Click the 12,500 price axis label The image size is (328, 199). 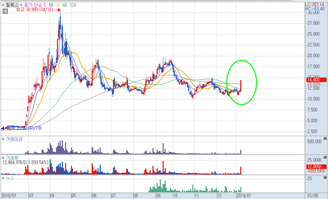pos(313,88)
